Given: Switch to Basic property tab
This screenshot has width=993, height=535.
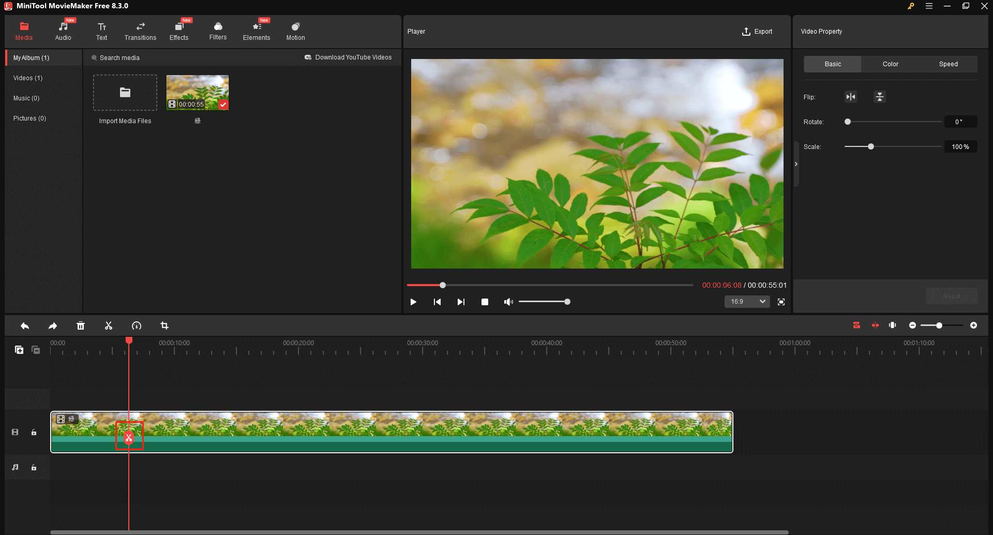Looking at the screenshot, I should pos(833,64).
